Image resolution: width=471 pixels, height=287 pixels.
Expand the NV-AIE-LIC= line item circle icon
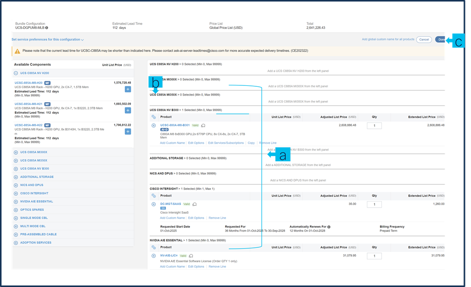tap(153, 256)
